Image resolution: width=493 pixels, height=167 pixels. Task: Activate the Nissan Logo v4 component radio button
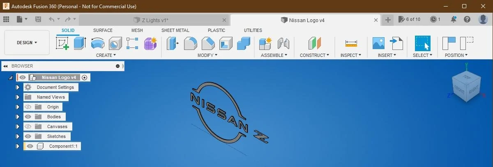[85, 77]
